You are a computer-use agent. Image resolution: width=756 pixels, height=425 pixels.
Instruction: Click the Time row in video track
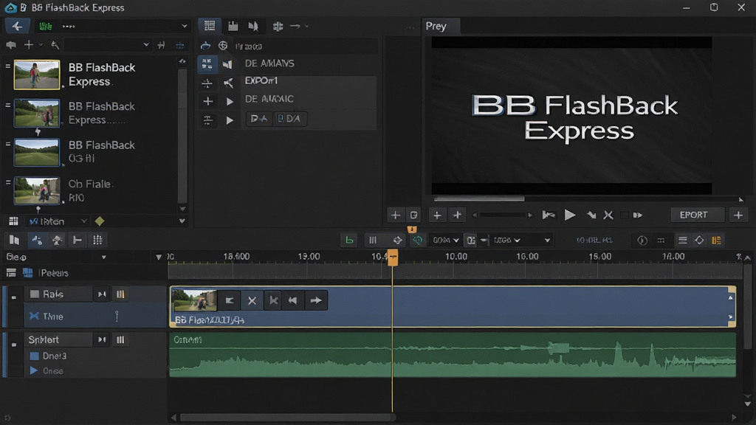coord(94,317)
